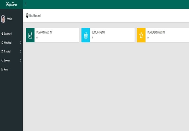The height and width of the screenshot is (131, 189).
Task: Click the Jumlah Menu value 4
Action: 93,38
